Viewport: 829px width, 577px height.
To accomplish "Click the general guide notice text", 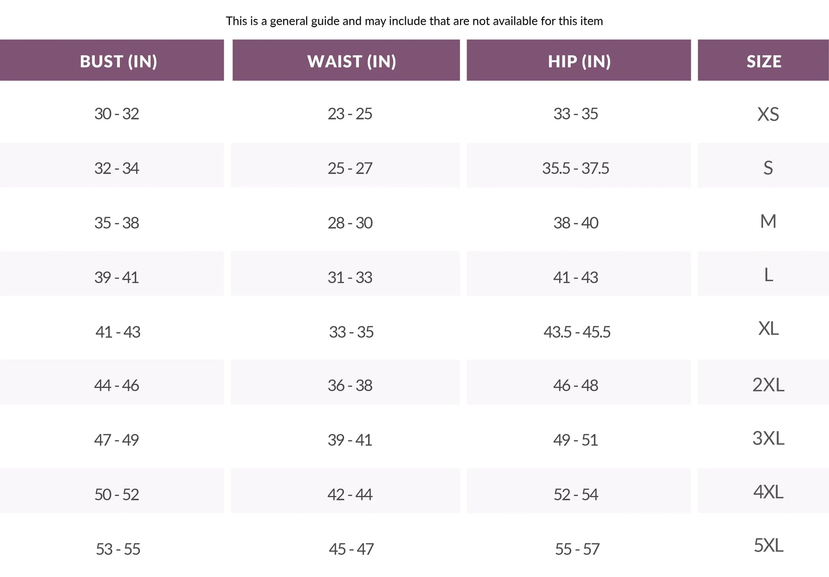I will tap(414, 21).
